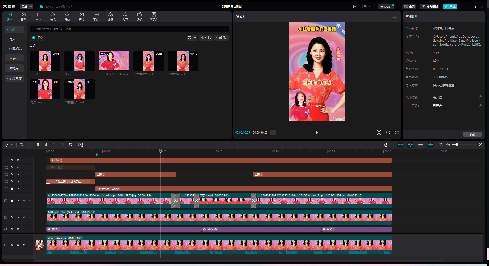
Task: Open the select tool mode dropdown arrow
Action: pos(12,145)
